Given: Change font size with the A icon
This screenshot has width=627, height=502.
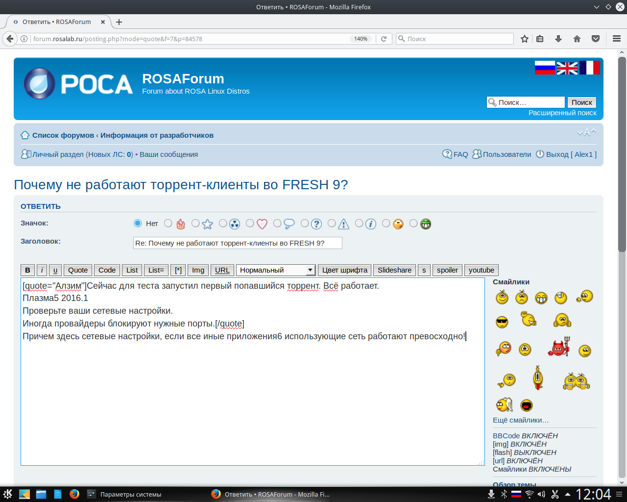Looking at the screenshot, I should click(587, 132).
